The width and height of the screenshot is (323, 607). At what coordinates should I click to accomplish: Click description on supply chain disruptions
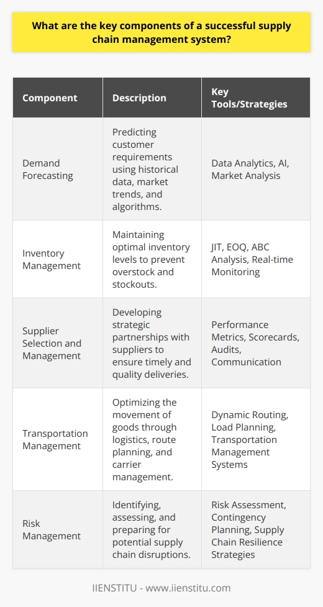152,529
